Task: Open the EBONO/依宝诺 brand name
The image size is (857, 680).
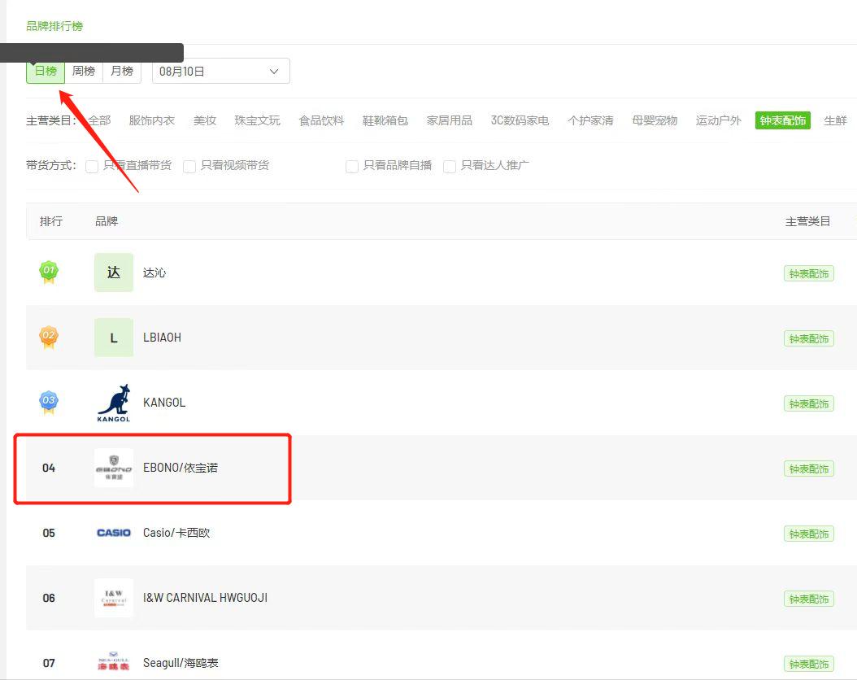Action: coord(181,468)
